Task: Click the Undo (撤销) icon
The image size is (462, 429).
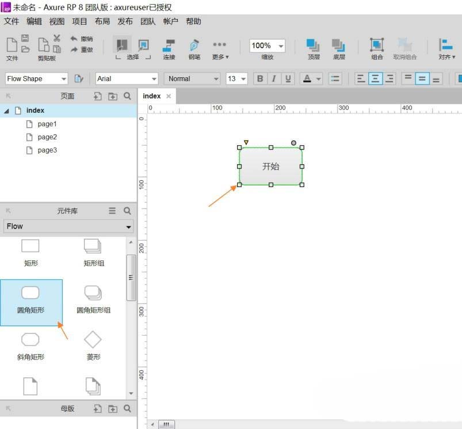Action: [x=75, y=39]
